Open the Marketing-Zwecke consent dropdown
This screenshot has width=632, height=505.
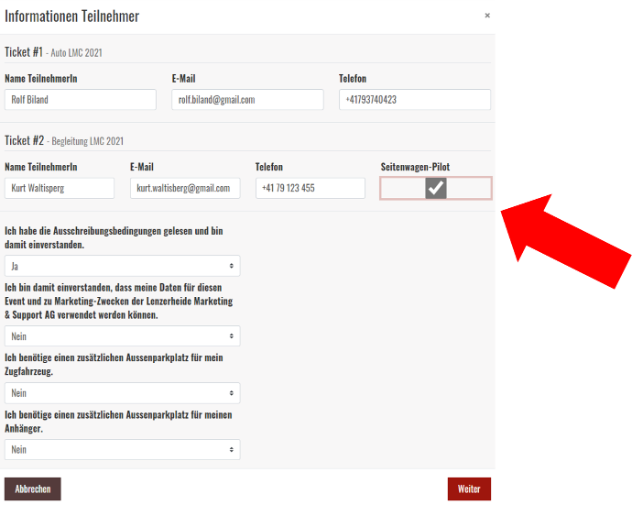click(122, 336)
